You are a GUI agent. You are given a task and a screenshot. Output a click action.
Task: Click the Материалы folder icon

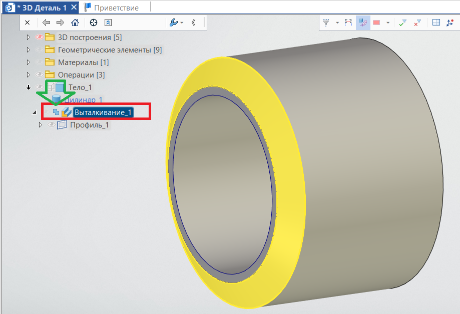[50, 62]
